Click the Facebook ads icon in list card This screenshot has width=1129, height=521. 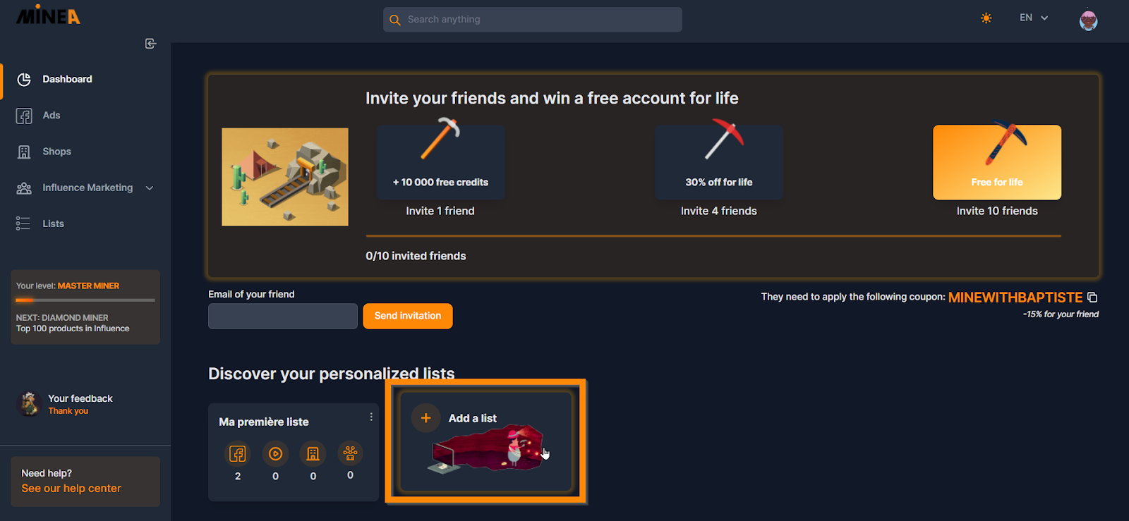click(238, 453)
